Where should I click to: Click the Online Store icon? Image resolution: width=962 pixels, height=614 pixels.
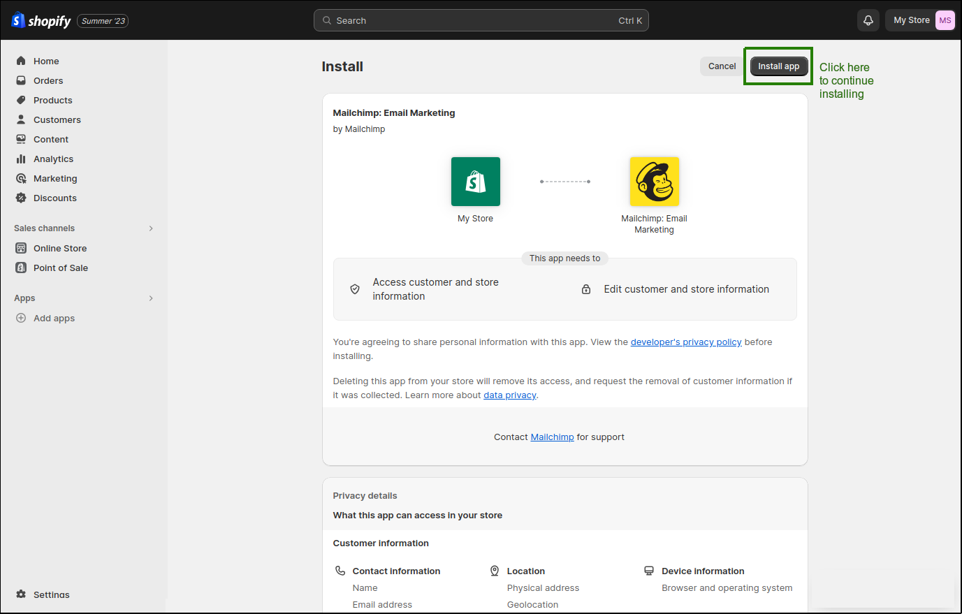pos(21,248)
